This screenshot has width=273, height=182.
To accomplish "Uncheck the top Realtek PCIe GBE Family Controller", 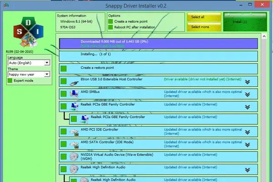I will (64, 106).
